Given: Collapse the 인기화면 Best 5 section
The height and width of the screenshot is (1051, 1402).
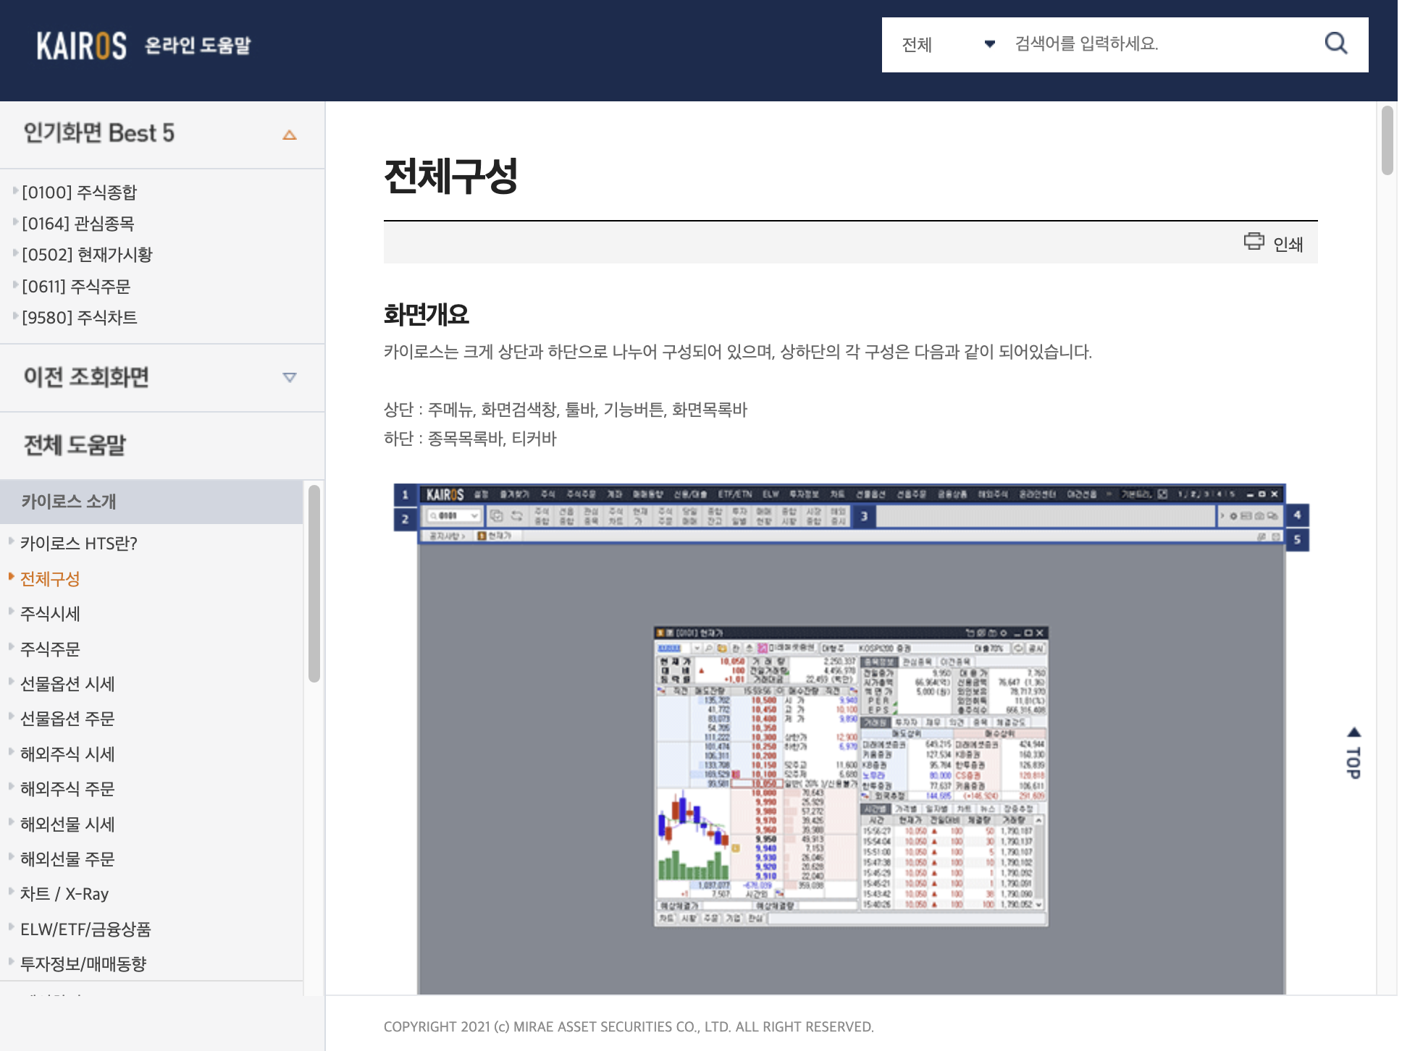Looking at the screenshot, I should click(290, 135).
